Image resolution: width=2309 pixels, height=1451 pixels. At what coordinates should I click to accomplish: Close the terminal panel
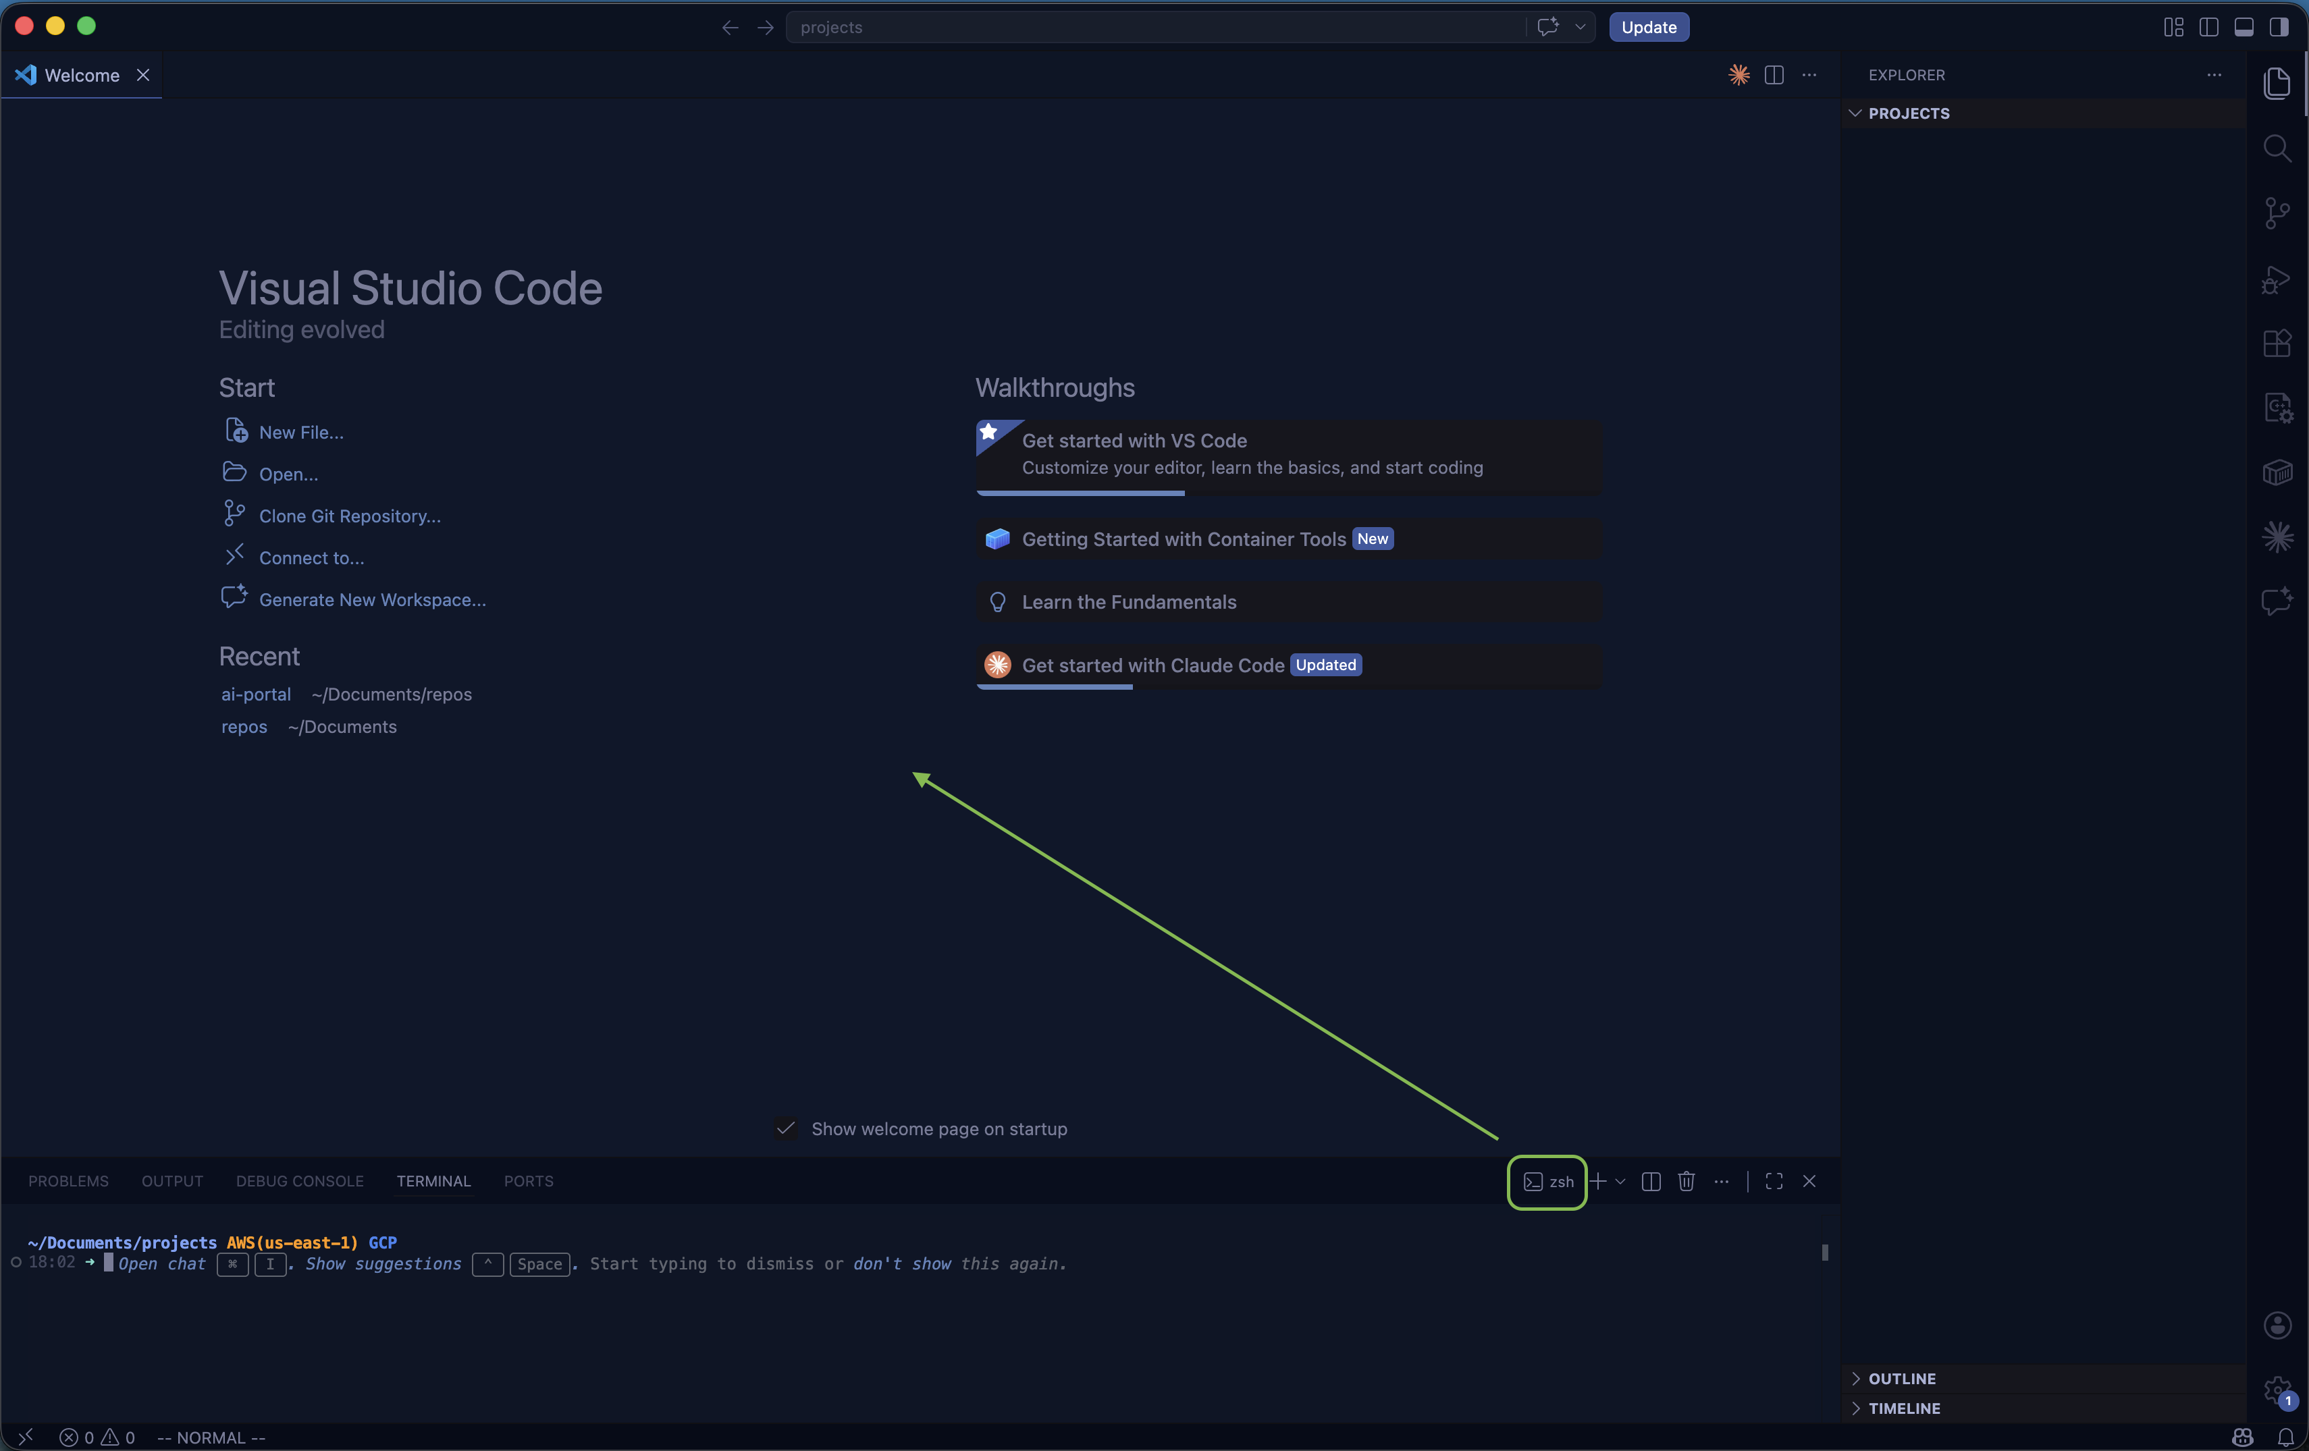[1809, 1181]
